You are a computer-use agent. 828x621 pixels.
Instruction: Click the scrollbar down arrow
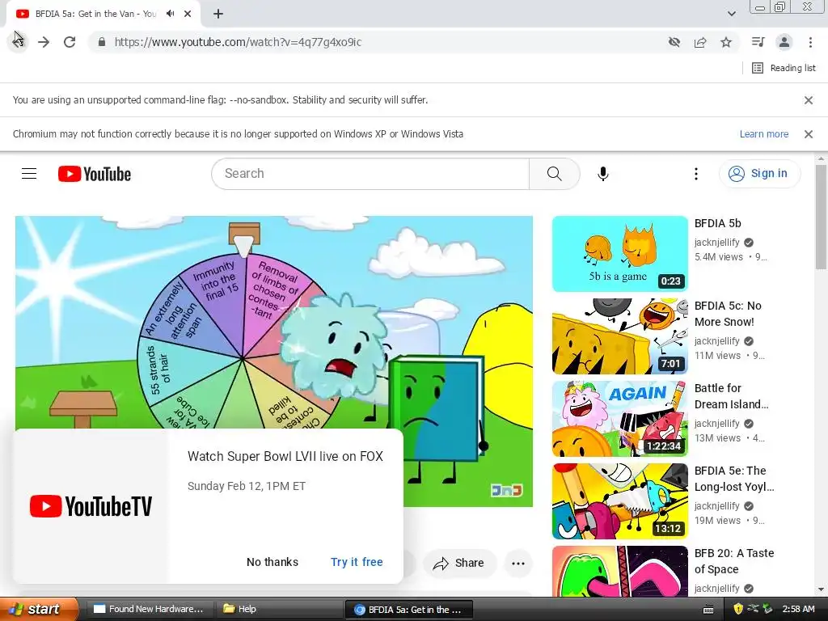[x=821, y=589]
